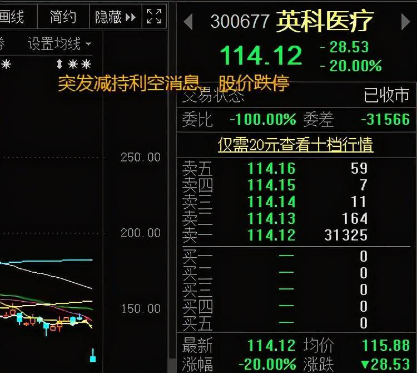The width and height of the screenshot is (417, 373).
Task: Click the 已收市 trading status
Action: [x=386, y=95]
